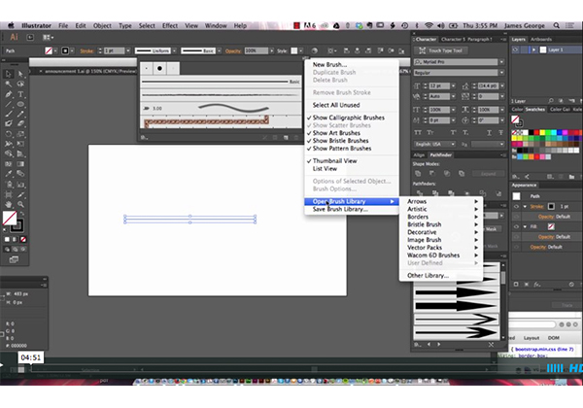The width and height of the screenshot is (583, 408).
Task: Toggle Show Art Brushes option
Action: 336,133
